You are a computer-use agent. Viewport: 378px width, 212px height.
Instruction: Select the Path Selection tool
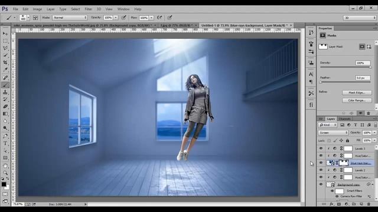(x=5, y=151)
